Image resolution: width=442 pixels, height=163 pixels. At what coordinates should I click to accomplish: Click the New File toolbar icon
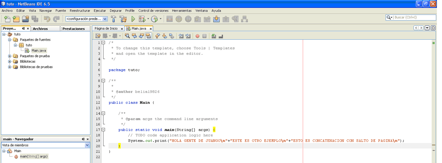pyautogui.click(x=7, y=19)
